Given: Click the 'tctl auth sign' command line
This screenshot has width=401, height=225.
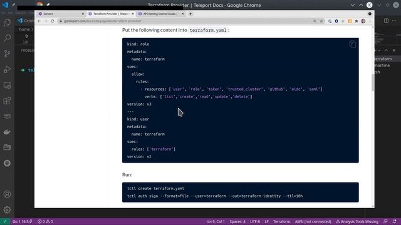Looking at the screenshot, I should tap(215, 196).
